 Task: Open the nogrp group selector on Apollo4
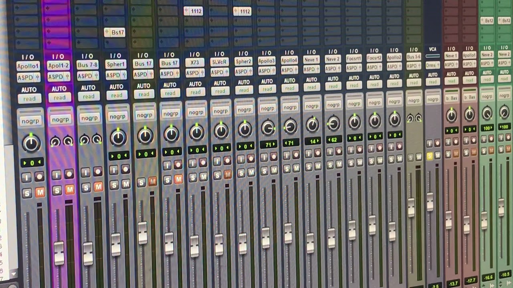tap(290, 107)
